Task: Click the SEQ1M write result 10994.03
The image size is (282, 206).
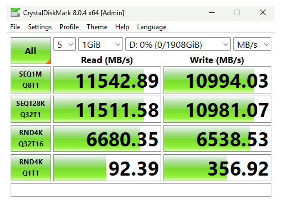Action: tap(217, 80)
